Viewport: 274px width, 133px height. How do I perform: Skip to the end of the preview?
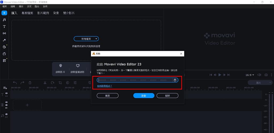[229, 75]
